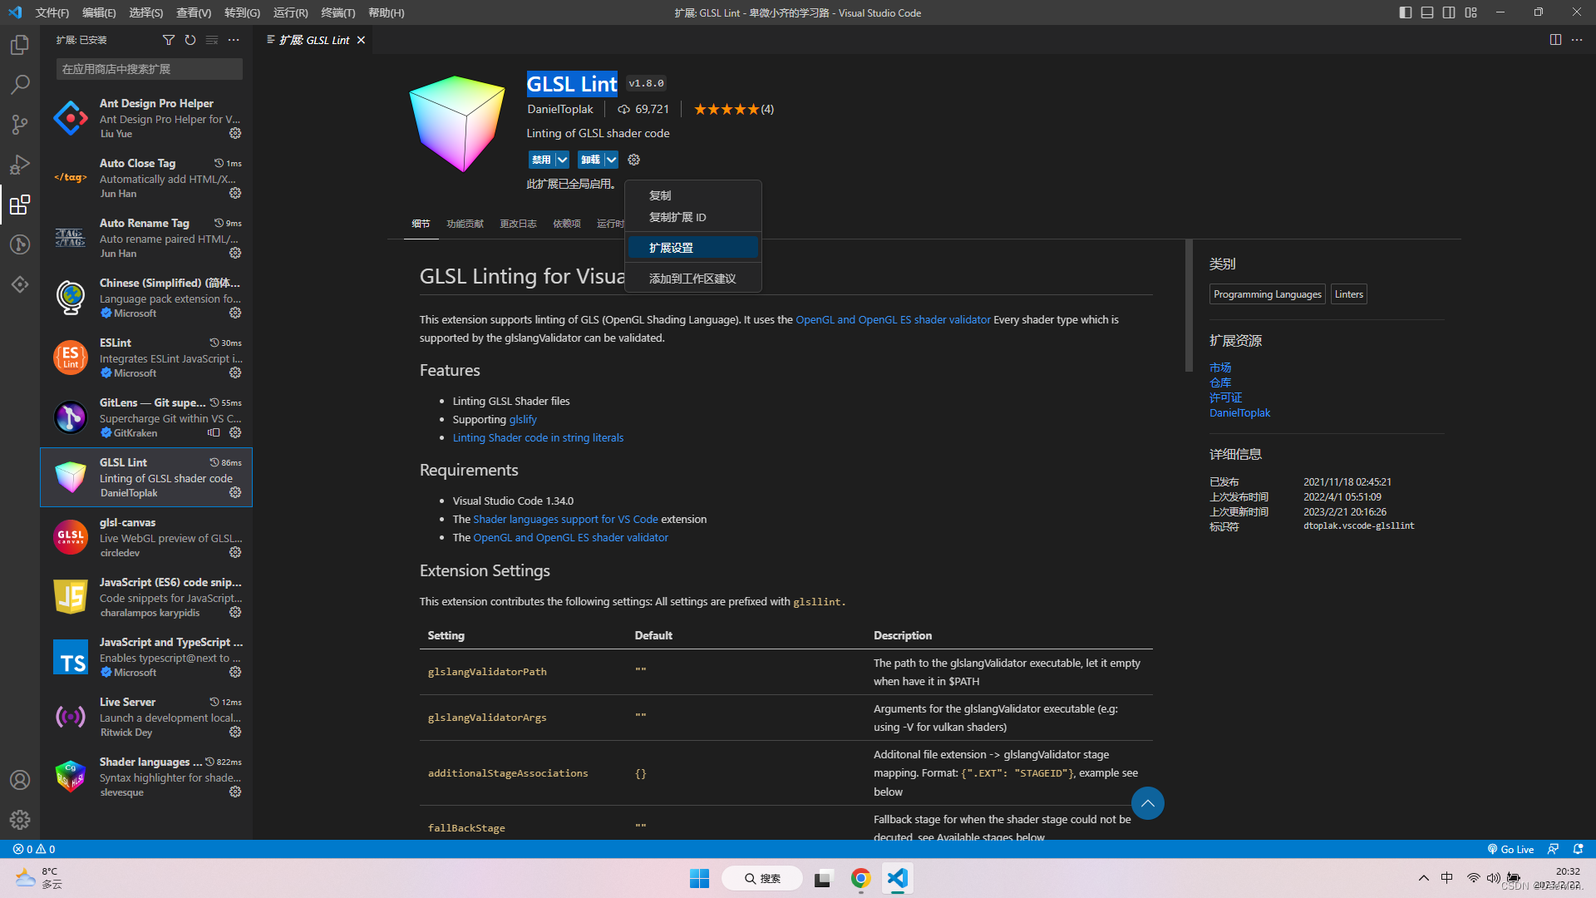This screenshot has height=898, width=1596.
Task: Toggle secondary side bar visibility
Action: tap(1449, 12)
